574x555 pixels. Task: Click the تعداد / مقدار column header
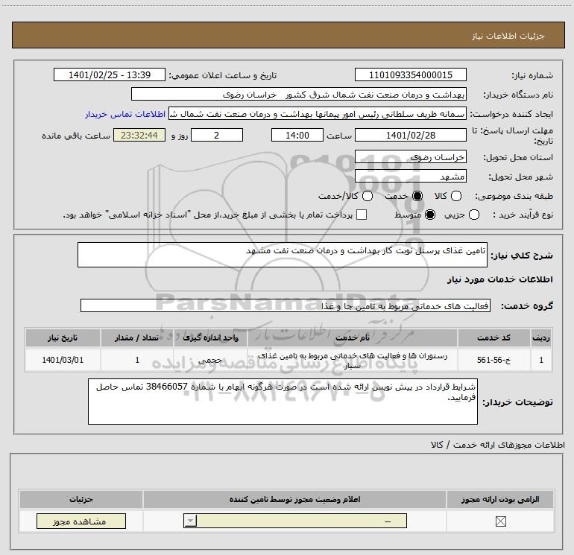click(x=136, y=337)
